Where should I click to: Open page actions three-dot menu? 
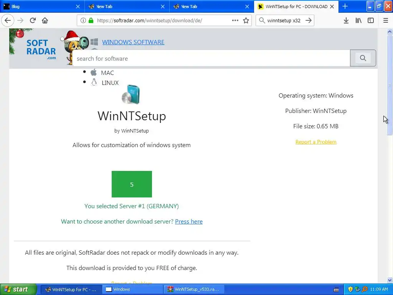pos(235,20)
